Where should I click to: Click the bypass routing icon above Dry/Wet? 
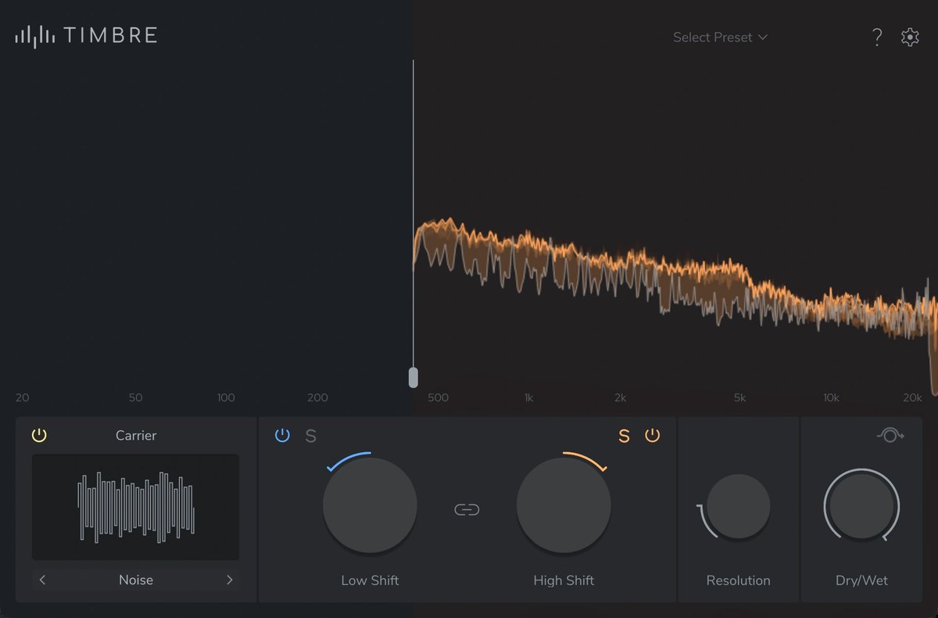890,435
